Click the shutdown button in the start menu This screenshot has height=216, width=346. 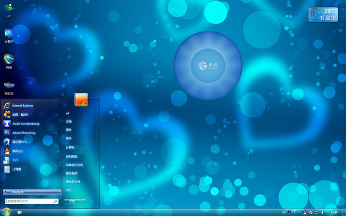[x=73, y=201]
